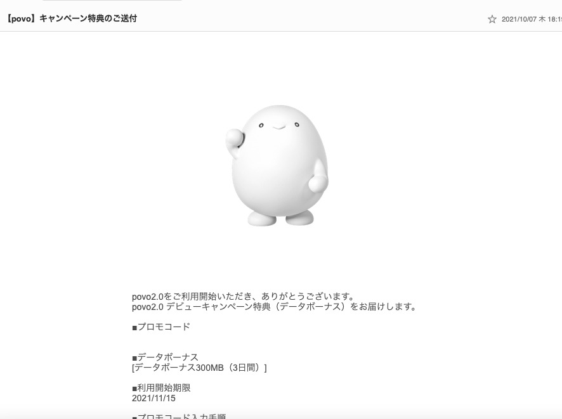Click the email subject 【povo】キャンペーン特典のご送付
The height and width of the screenshot is (419, 562).
(x=71, y=18)
